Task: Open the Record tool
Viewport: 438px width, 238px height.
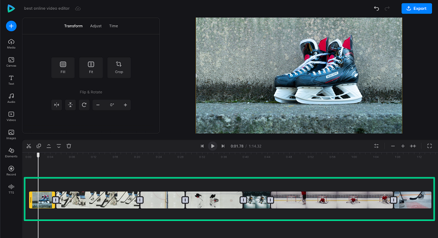Action: click(x=11, y=171)
